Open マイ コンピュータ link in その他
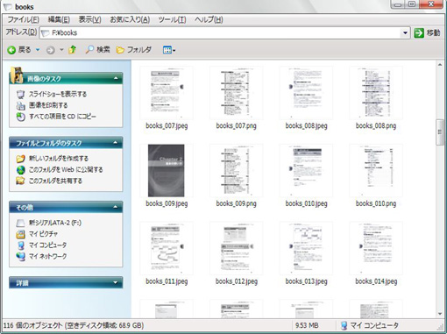 pos(47,245)
